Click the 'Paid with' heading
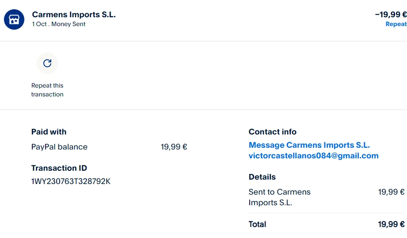This screenshot has height=238, width=407. (x=49, y=132)
